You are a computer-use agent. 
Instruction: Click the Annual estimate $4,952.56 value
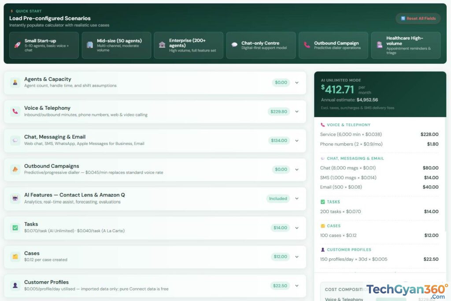(x=367, y=100)
